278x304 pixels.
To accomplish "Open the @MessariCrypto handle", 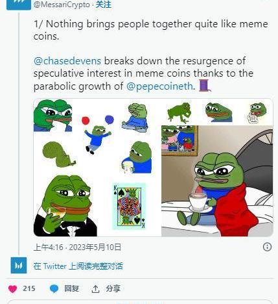I will (x=62, y=5).
